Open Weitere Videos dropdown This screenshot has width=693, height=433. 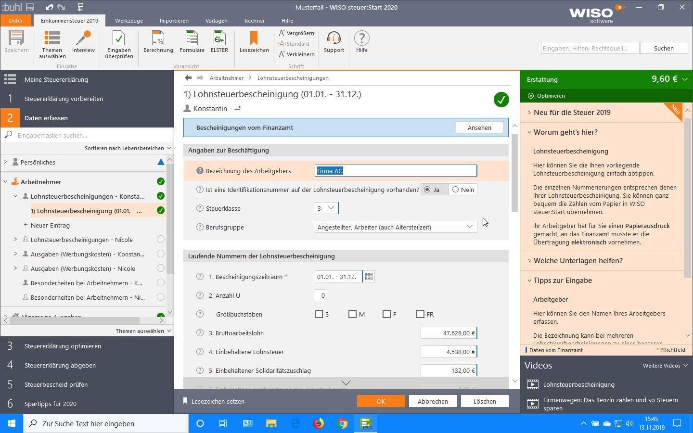665,366
